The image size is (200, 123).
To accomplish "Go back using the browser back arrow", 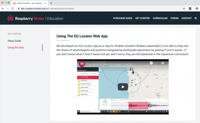I will (3, 9).
